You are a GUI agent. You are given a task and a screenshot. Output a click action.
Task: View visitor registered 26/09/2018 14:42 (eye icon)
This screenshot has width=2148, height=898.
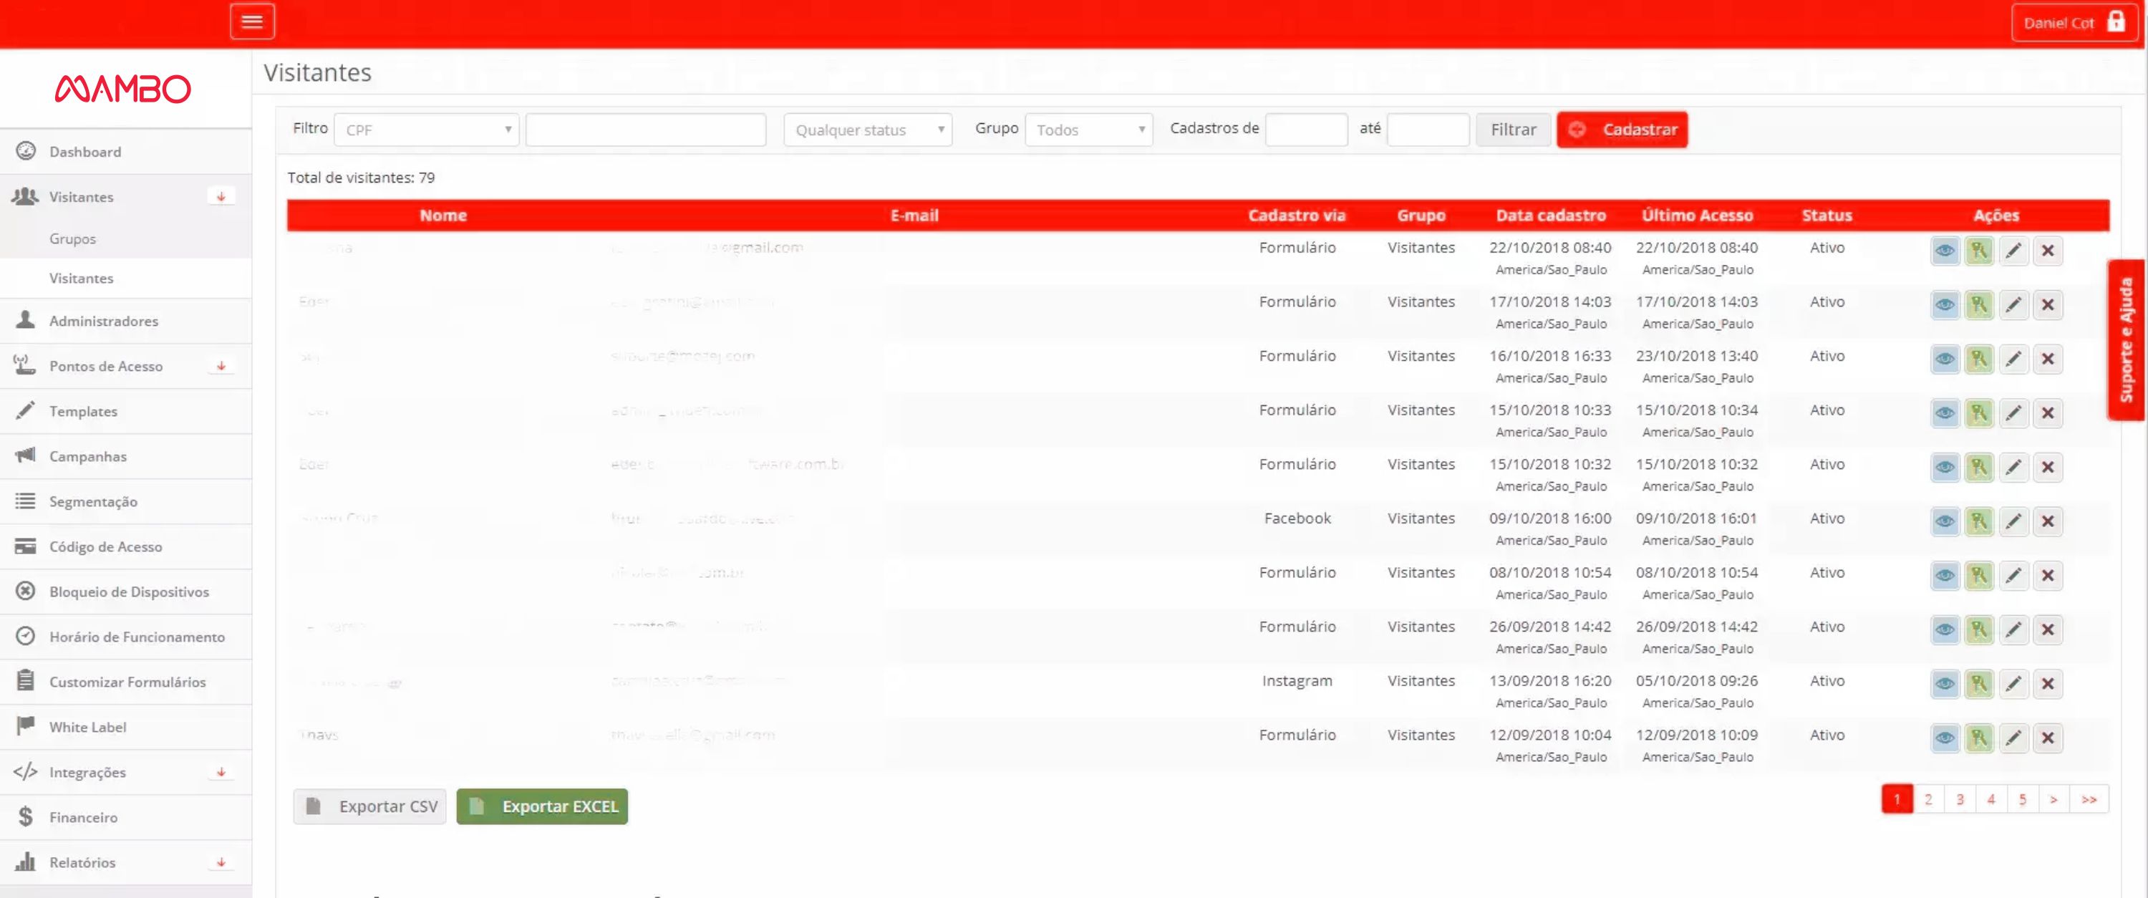(x=1945, y=630)
